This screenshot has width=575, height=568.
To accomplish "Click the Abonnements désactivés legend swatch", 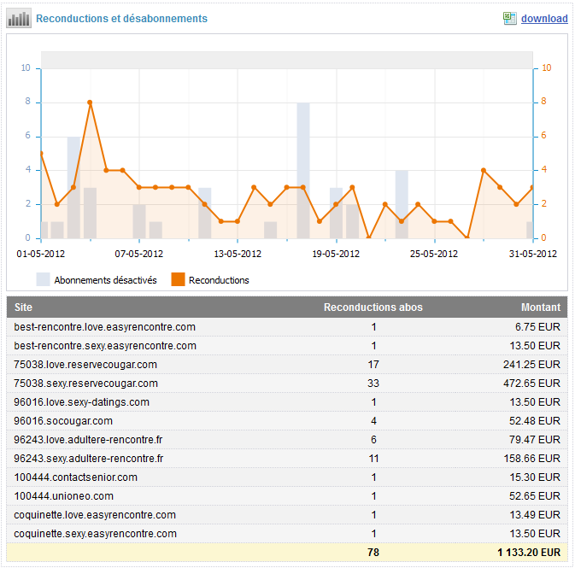I will (x=43, y=279).
